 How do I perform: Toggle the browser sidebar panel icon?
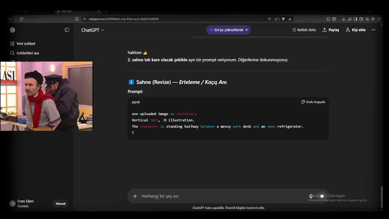[x=355, y=19]
